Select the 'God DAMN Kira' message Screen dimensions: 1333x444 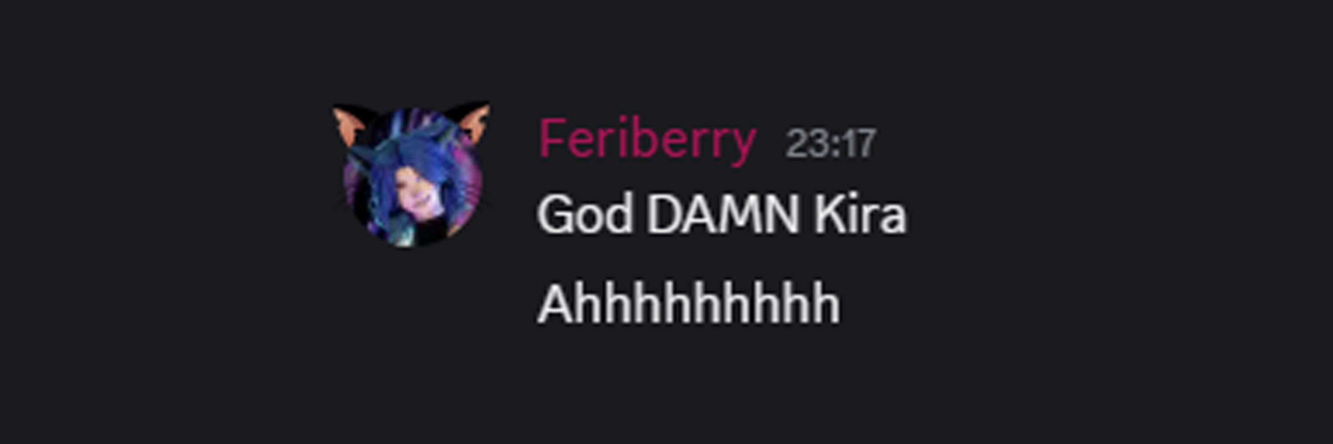click(x=722, y=214)
